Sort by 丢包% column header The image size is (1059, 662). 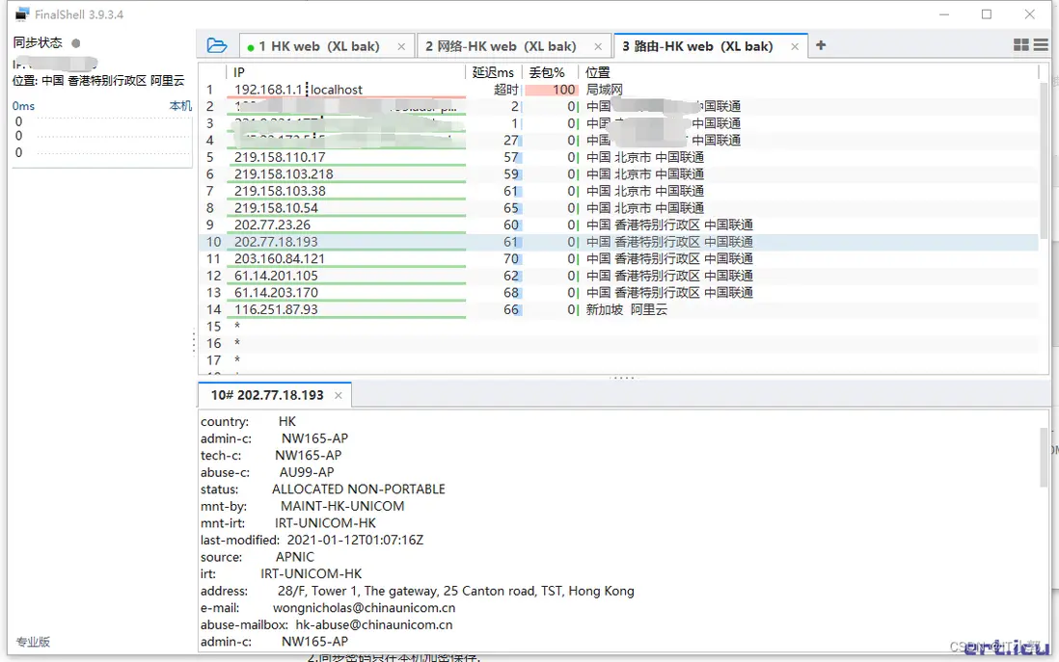coord(549,72)
